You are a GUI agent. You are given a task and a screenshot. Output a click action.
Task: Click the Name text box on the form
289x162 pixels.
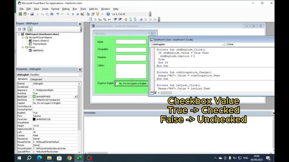click(x=131, y=42)
